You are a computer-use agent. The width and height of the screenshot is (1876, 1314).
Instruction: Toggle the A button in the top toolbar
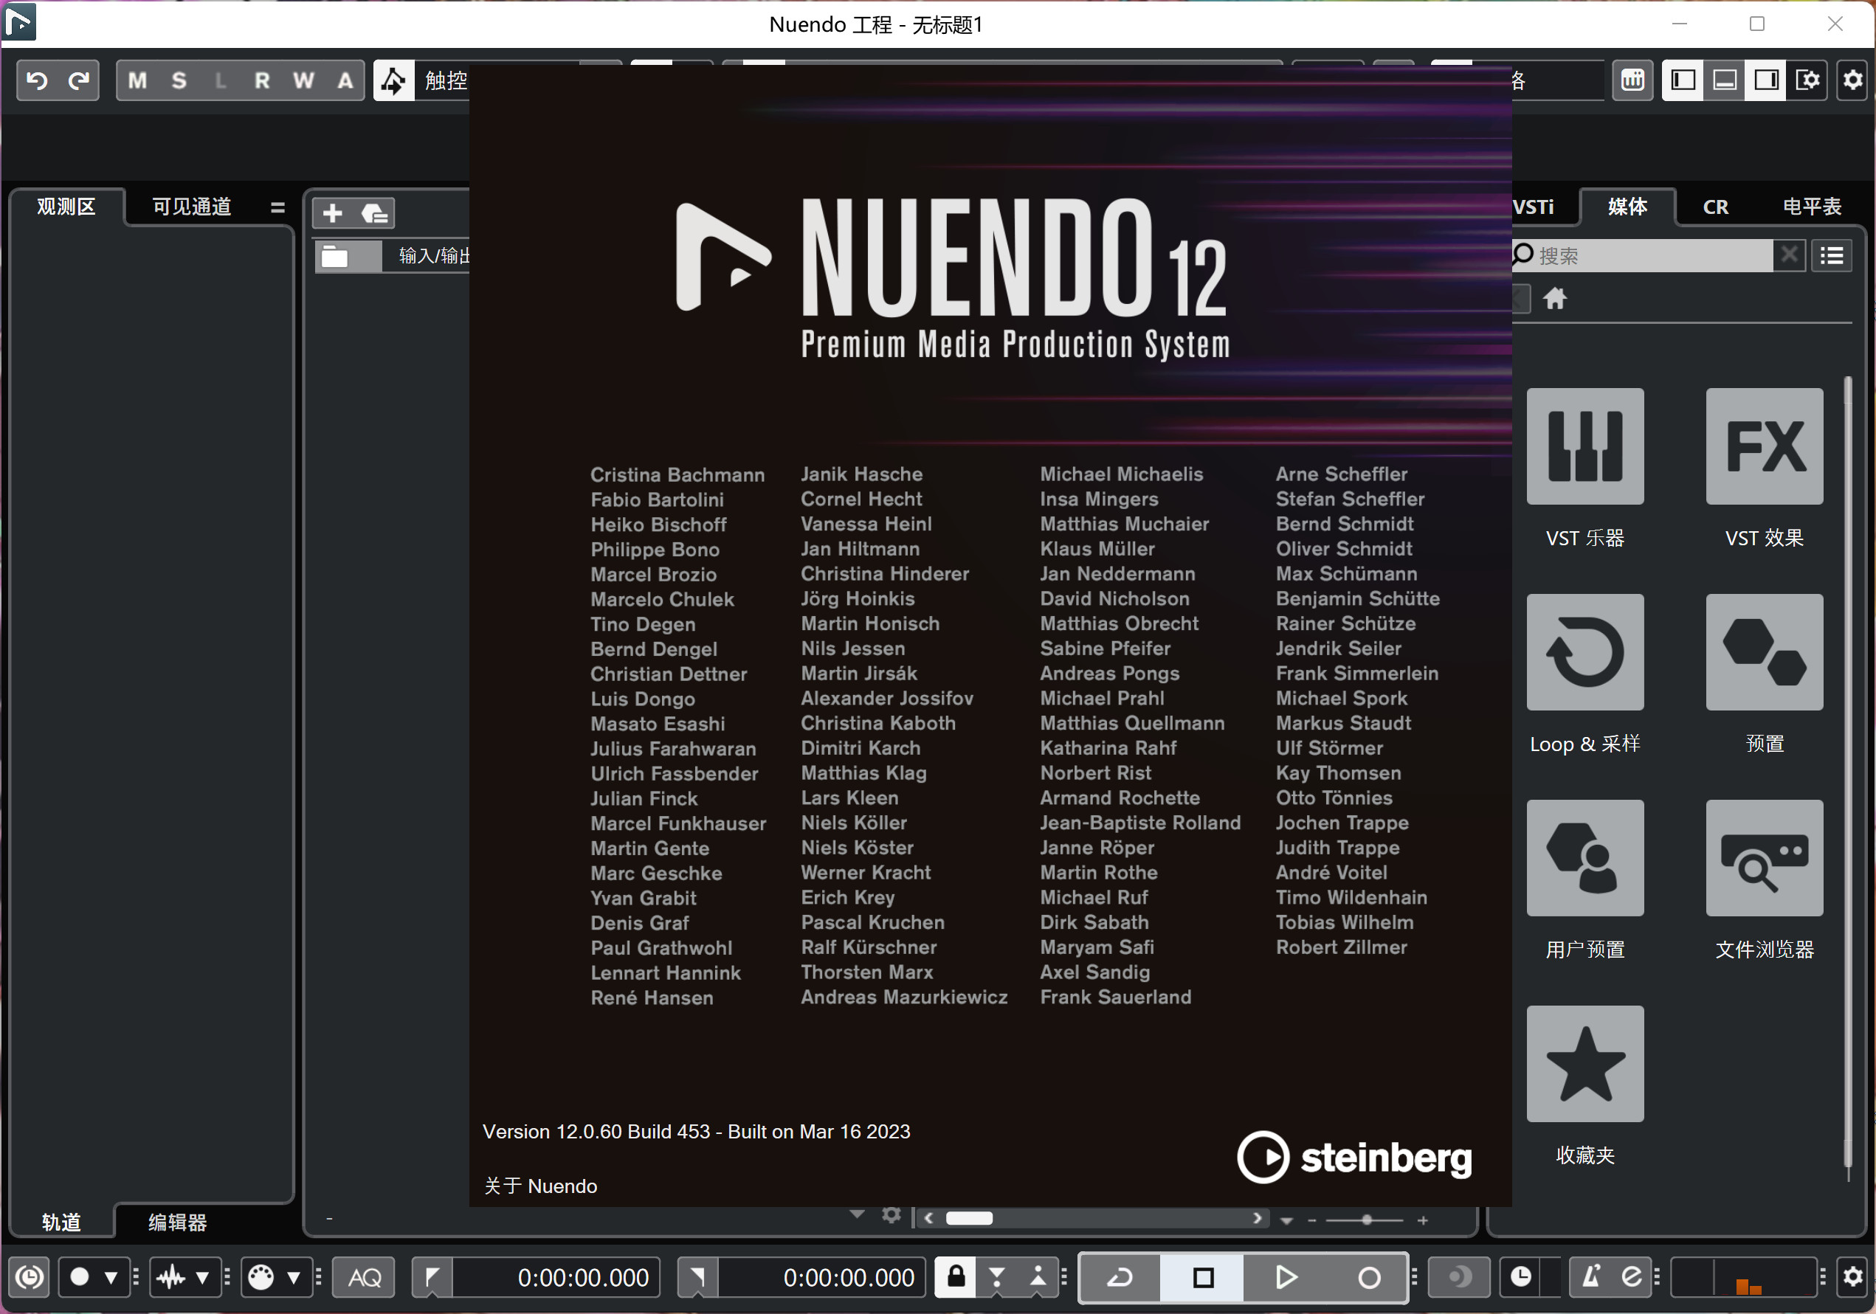(345, 80)
